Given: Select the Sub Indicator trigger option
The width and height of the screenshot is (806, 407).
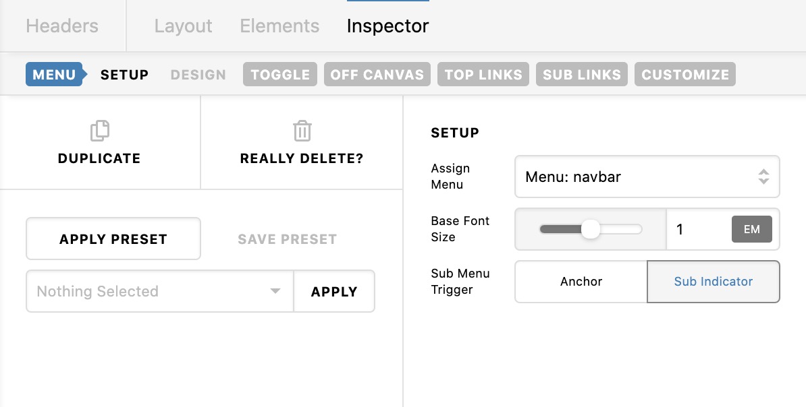Looking at the screenshot, I should (714, 281).
